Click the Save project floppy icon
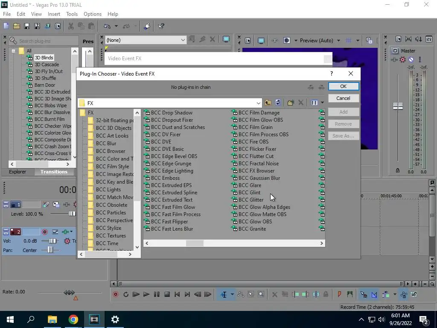 [x=27, y=26]
